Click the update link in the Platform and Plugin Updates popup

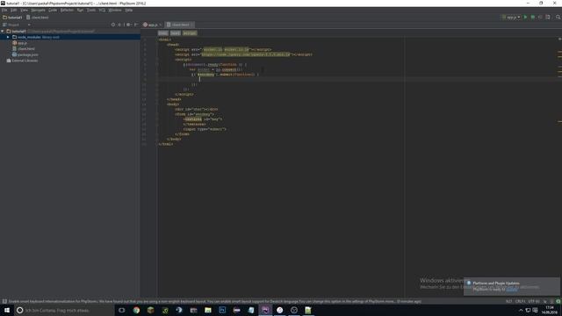pos(511,289)
